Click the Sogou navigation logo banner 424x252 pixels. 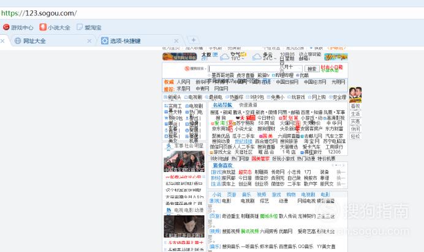180,57
